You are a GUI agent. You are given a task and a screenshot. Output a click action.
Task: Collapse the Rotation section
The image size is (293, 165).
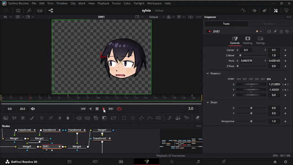(x=208, y=73)
